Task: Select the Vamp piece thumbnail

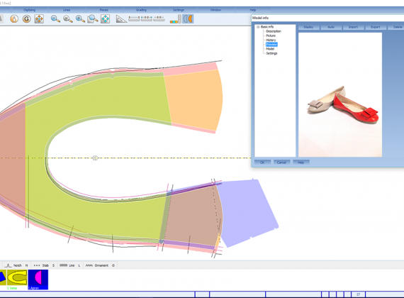Action: point(17,279)
